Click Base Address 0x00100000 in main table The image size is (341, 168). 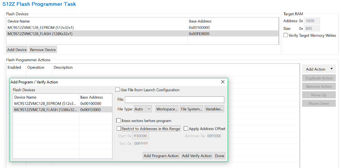coord(199,28)
